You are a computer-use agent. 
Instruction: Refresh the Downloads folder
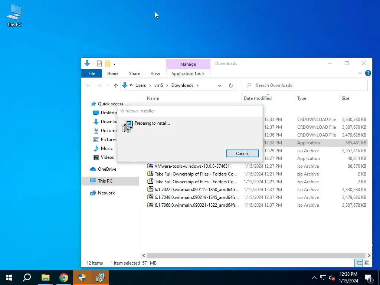point(231,86)
